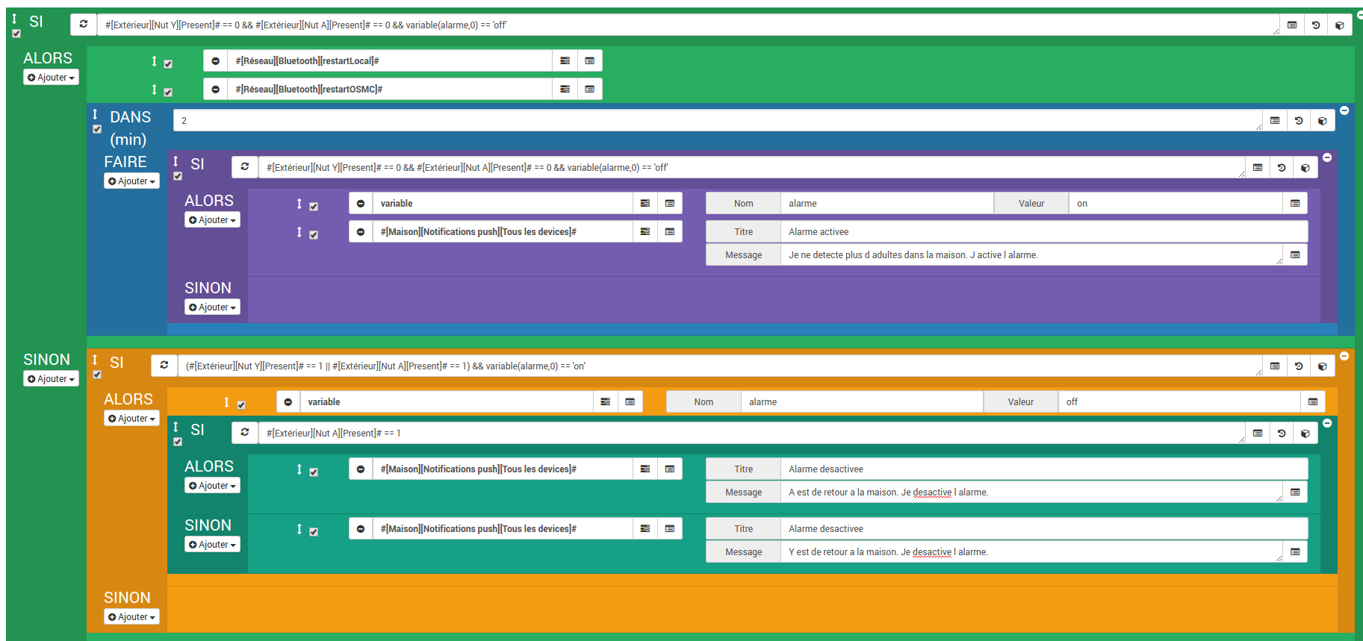Edit message Je ne detecte plus d adultes
The height and width of the screenshot is (641, 1363).
tap(1031, 254)
